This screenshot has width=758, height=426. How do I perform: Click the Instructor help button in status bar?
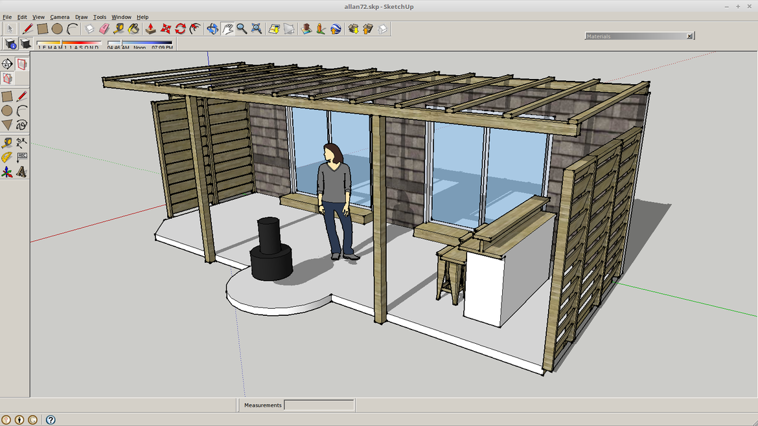click(51, 420)
